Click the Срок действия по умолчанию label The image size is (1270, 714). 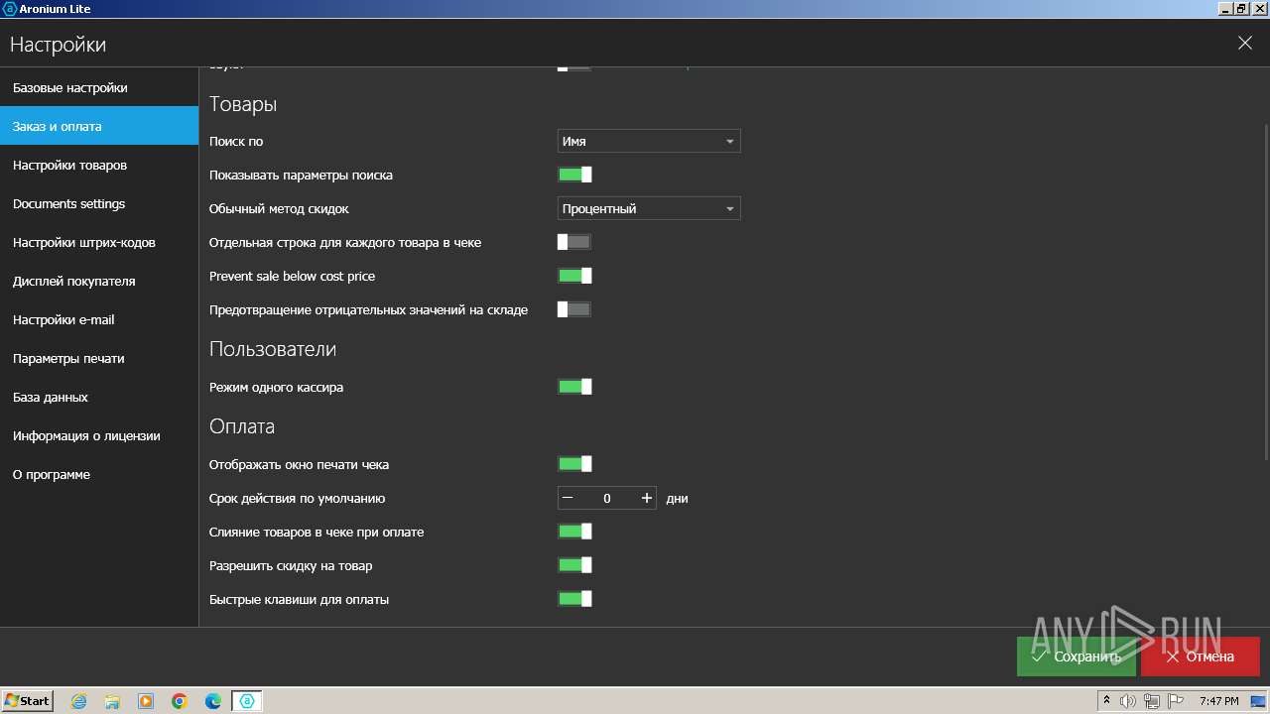[297, 498]
